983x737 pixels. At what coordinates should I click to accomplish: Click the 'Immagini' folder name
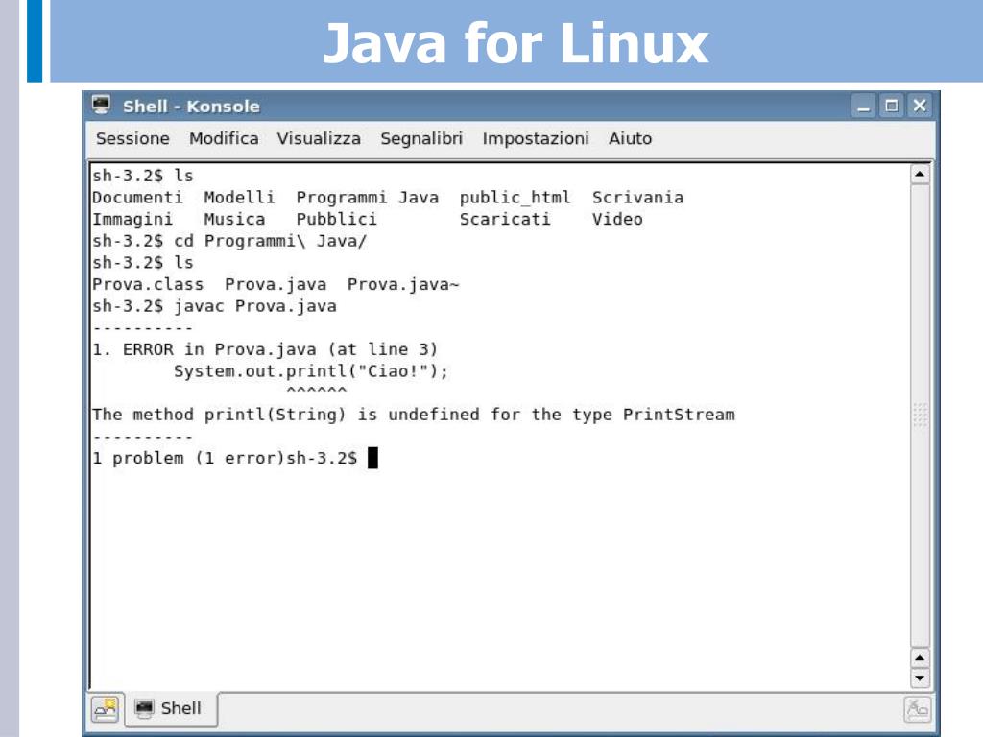tap(132, 220)
